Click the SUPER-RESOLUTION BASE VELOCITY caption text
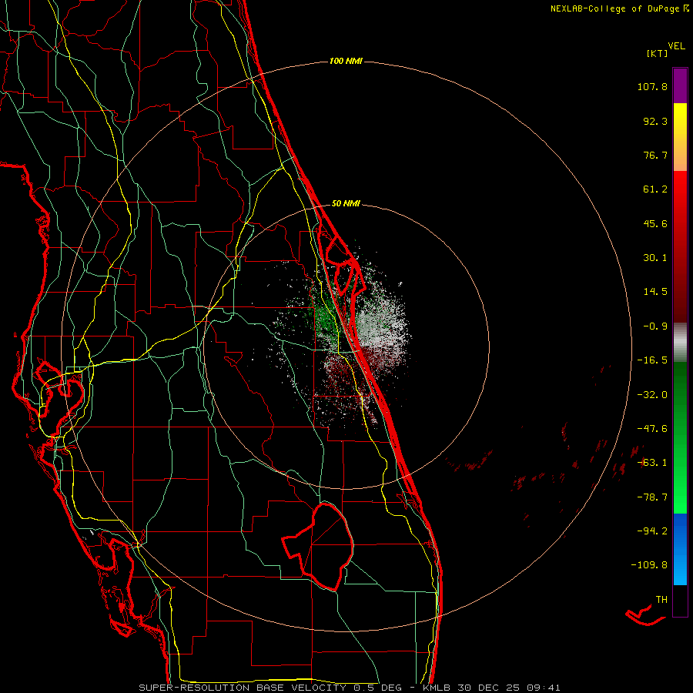This screenshot has height=693, width=693. tap(243, 688)
